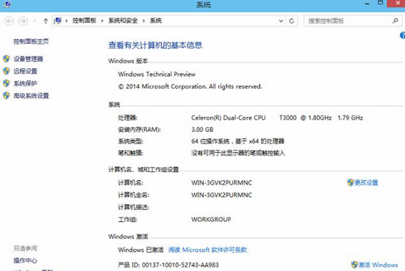Click the computer icon in address bar

coord(58,21)
